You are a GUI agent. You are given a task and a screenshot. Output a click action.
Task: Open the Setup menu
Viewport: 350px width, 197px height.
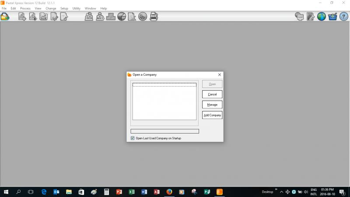(x=64, y=8)
